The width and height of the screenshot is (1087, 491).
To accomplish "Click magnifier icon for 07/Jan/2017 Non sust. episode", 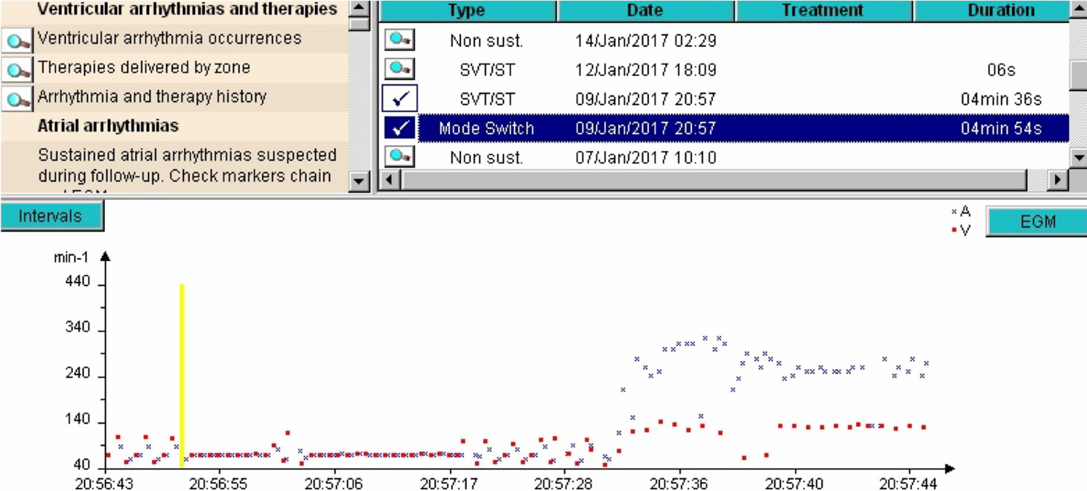I will click(399, 156).
